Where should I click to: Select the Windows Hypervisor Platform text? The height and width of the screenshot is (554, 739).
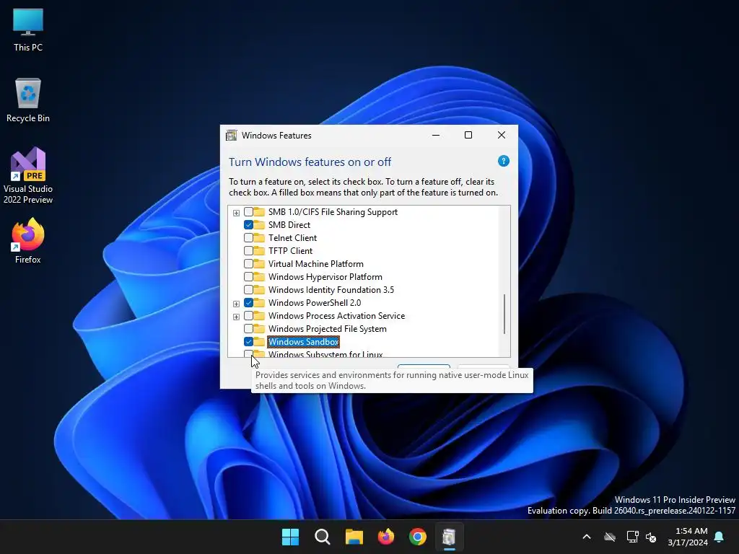point(325,276)
